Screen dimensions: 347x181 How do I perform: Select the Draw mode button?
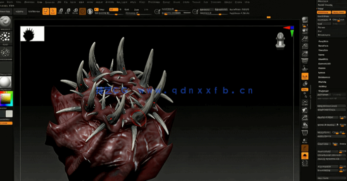[53, 11]
